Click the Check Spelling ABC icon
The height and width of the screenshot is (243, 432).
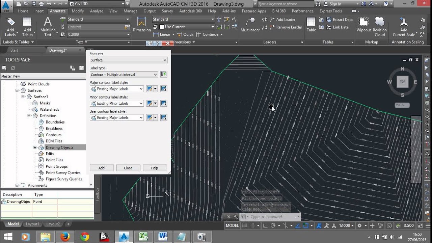[62, 19]
